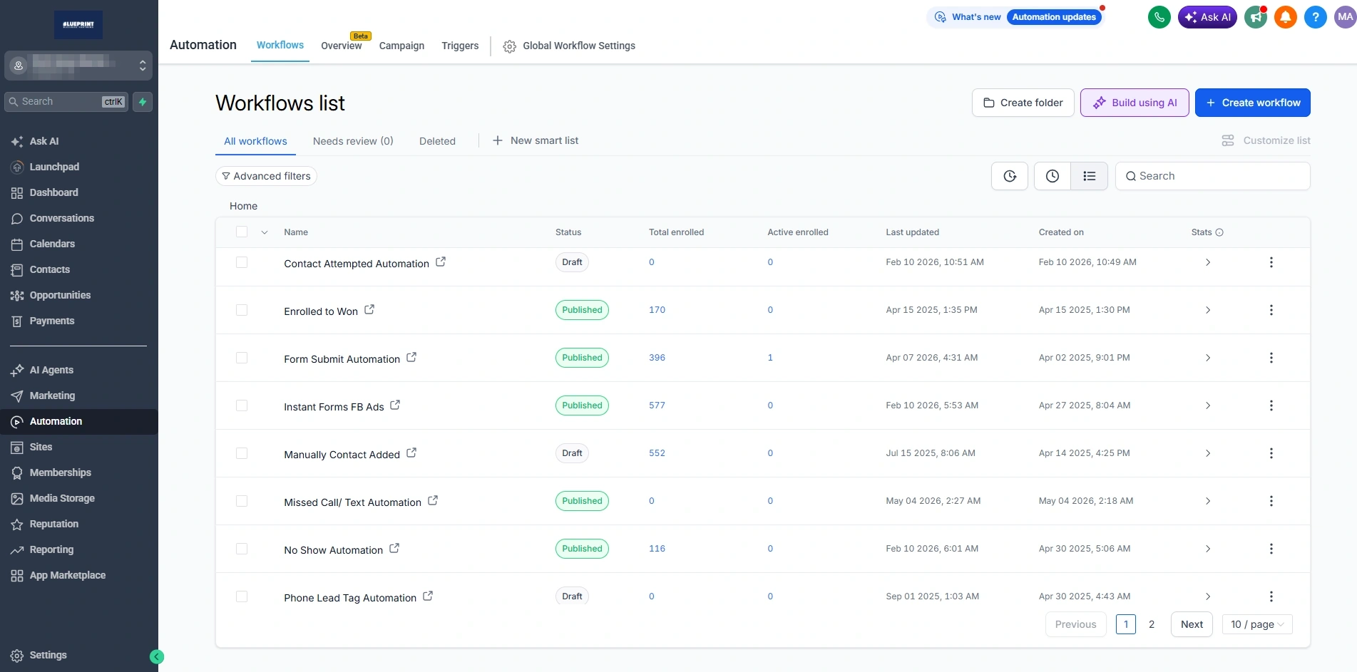1357x672 pixels.
Task: Expand stats chevron for Phone Lead Tag Automation
Action: click(x=1208, y=596)
